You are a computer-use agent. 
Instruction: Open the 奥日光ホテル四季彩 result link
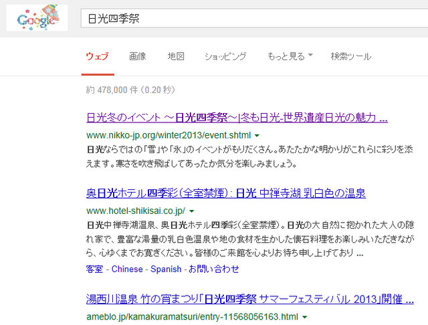tap(225, 194)
